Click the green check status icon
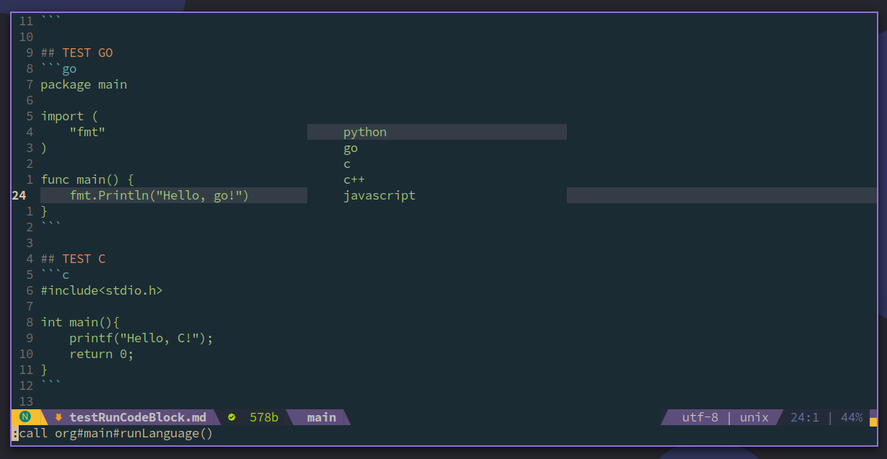This screenshot has height=459, width=887. pyautogui.click(x=231, y=417)
